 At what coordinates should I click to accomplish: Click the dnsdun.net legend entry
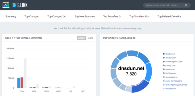pos(169,54)
